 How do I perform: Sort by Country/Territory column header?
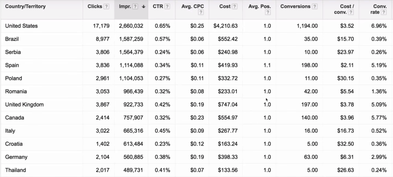tap(25, 7)
